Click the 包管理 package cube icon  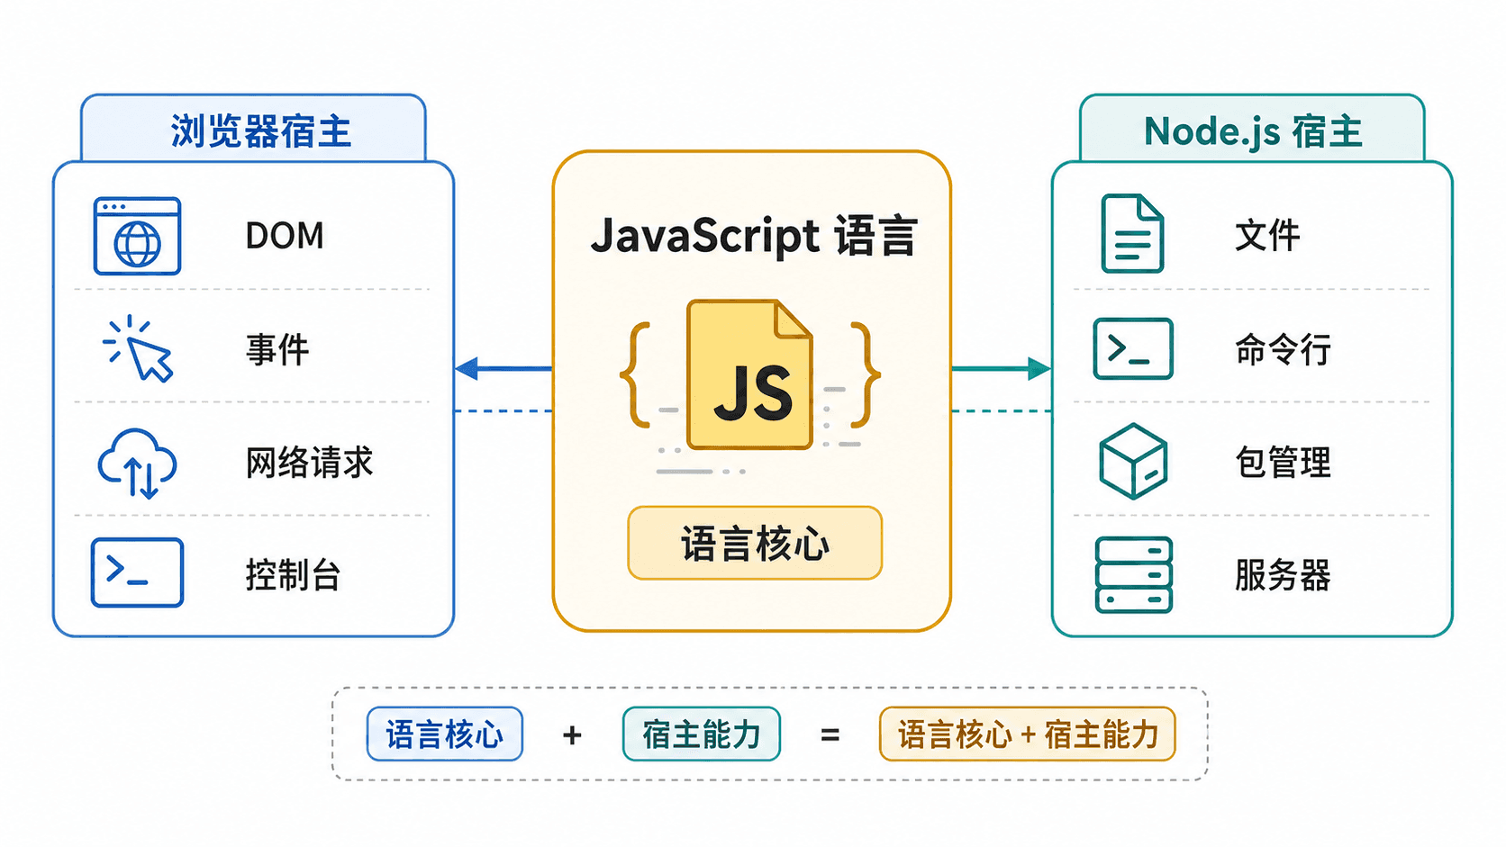1133,462
